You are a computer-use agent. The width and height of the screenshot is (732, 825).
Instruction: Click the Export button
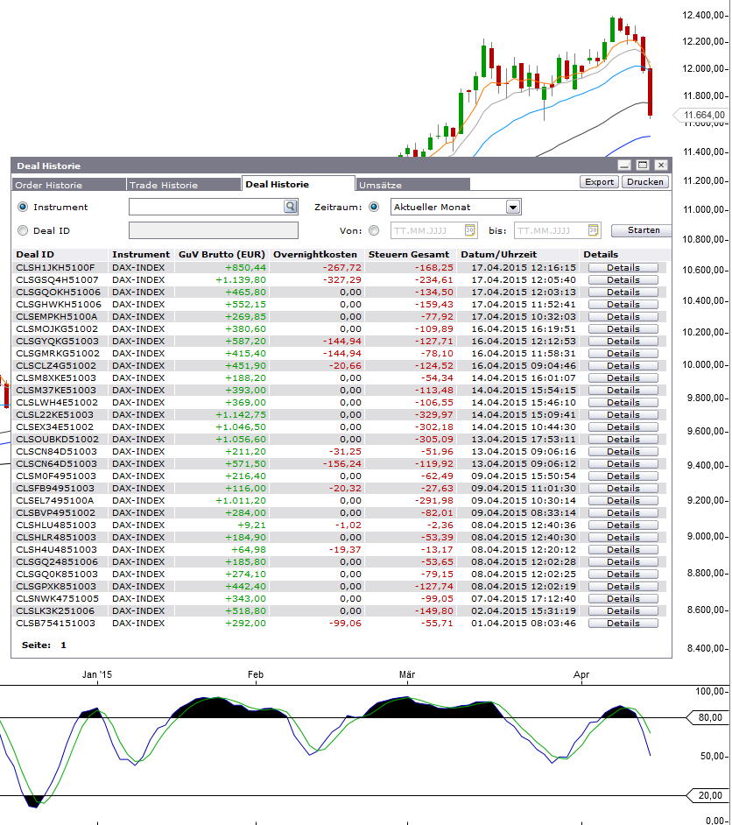599,181
